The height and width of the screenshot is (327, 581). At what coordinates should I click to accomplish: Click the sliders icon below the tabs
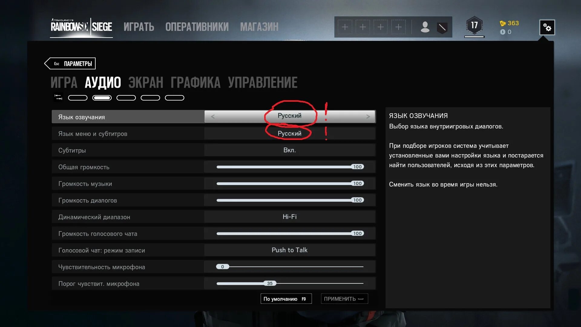pos(58,97)
